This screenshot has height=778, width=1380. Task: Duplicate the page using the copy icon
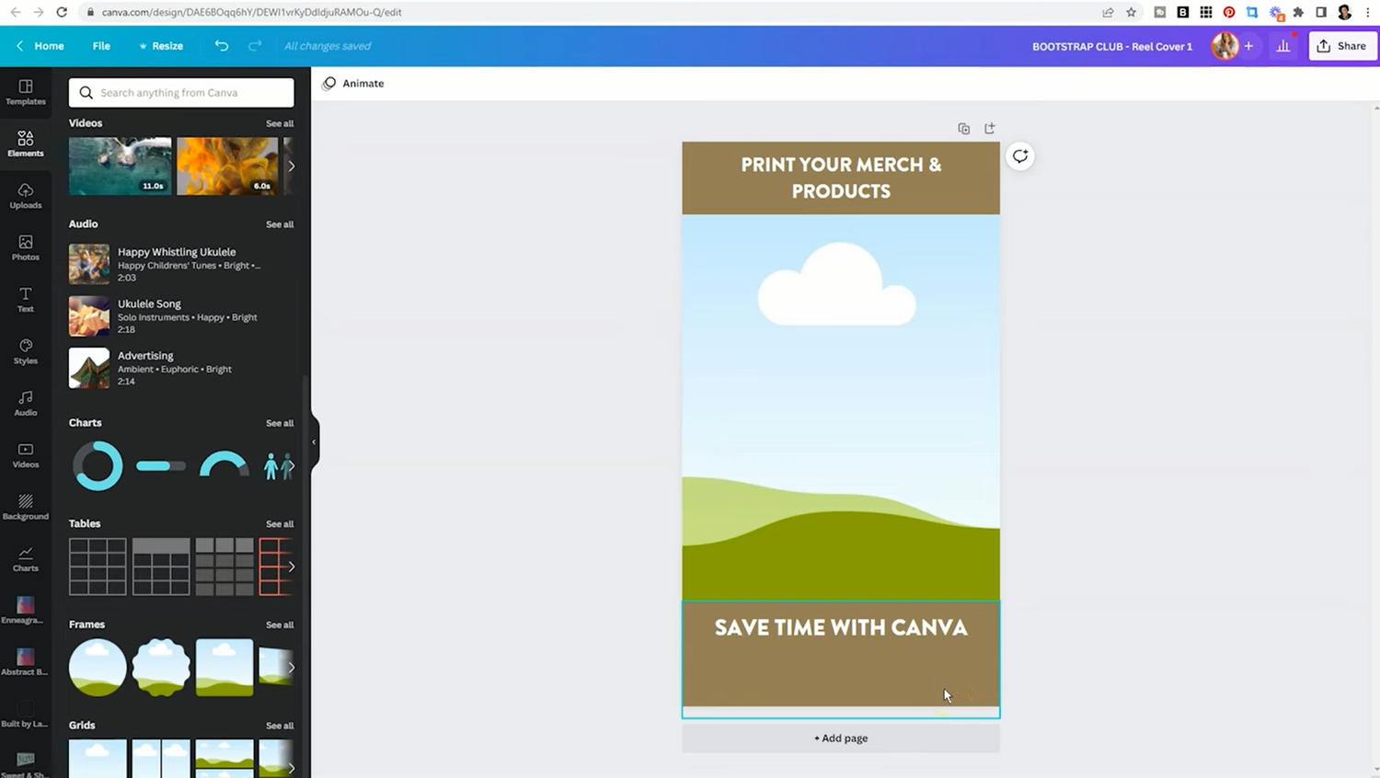click(x=963, y=129)
